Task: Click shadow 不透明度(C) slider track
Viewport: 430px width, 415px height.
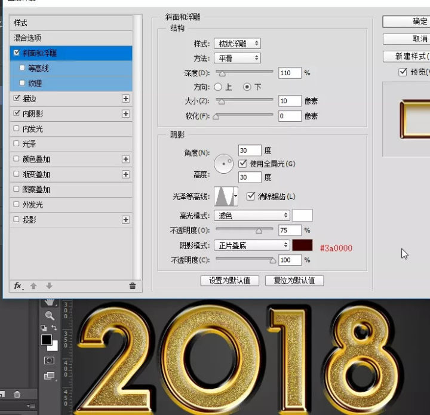Action: click(x=244, y=258)
